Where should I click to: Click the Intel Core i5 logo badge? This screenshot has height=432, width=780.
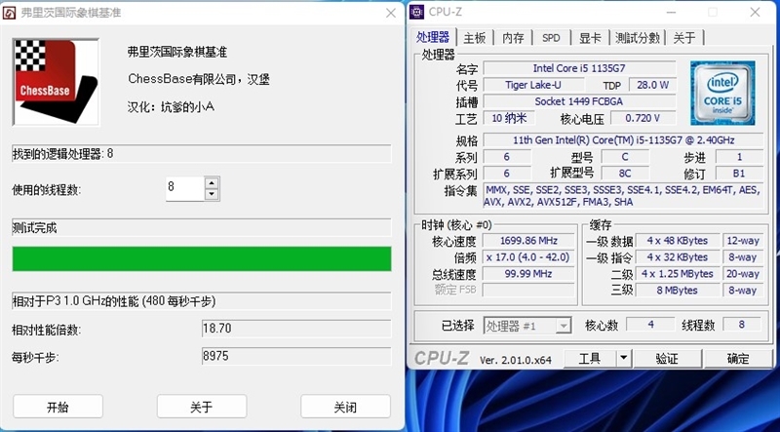coord(722,93)
